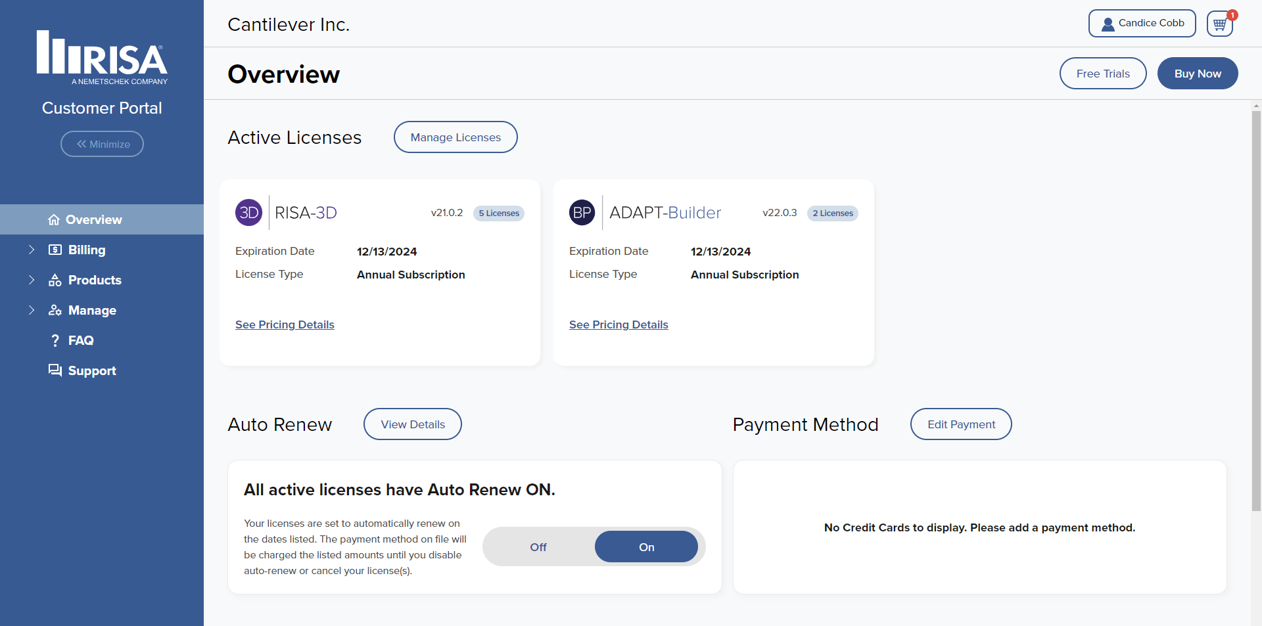Open the Products icon in the sidebar

click(55, 280)
